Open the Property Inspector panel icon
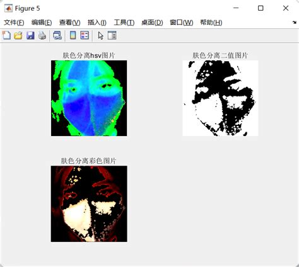Viewport: 299px width, 267px height. [112, 35]
